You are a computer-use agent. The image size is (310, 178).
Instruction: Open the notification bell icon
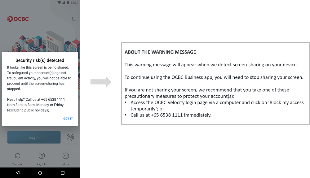tap(73, 19)
